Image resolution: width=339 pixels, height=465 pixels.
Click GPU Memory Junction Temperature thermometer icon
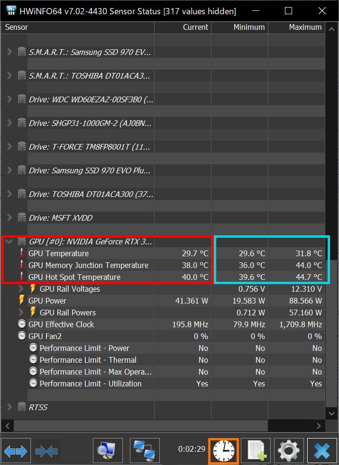click(x=22, y=265)
